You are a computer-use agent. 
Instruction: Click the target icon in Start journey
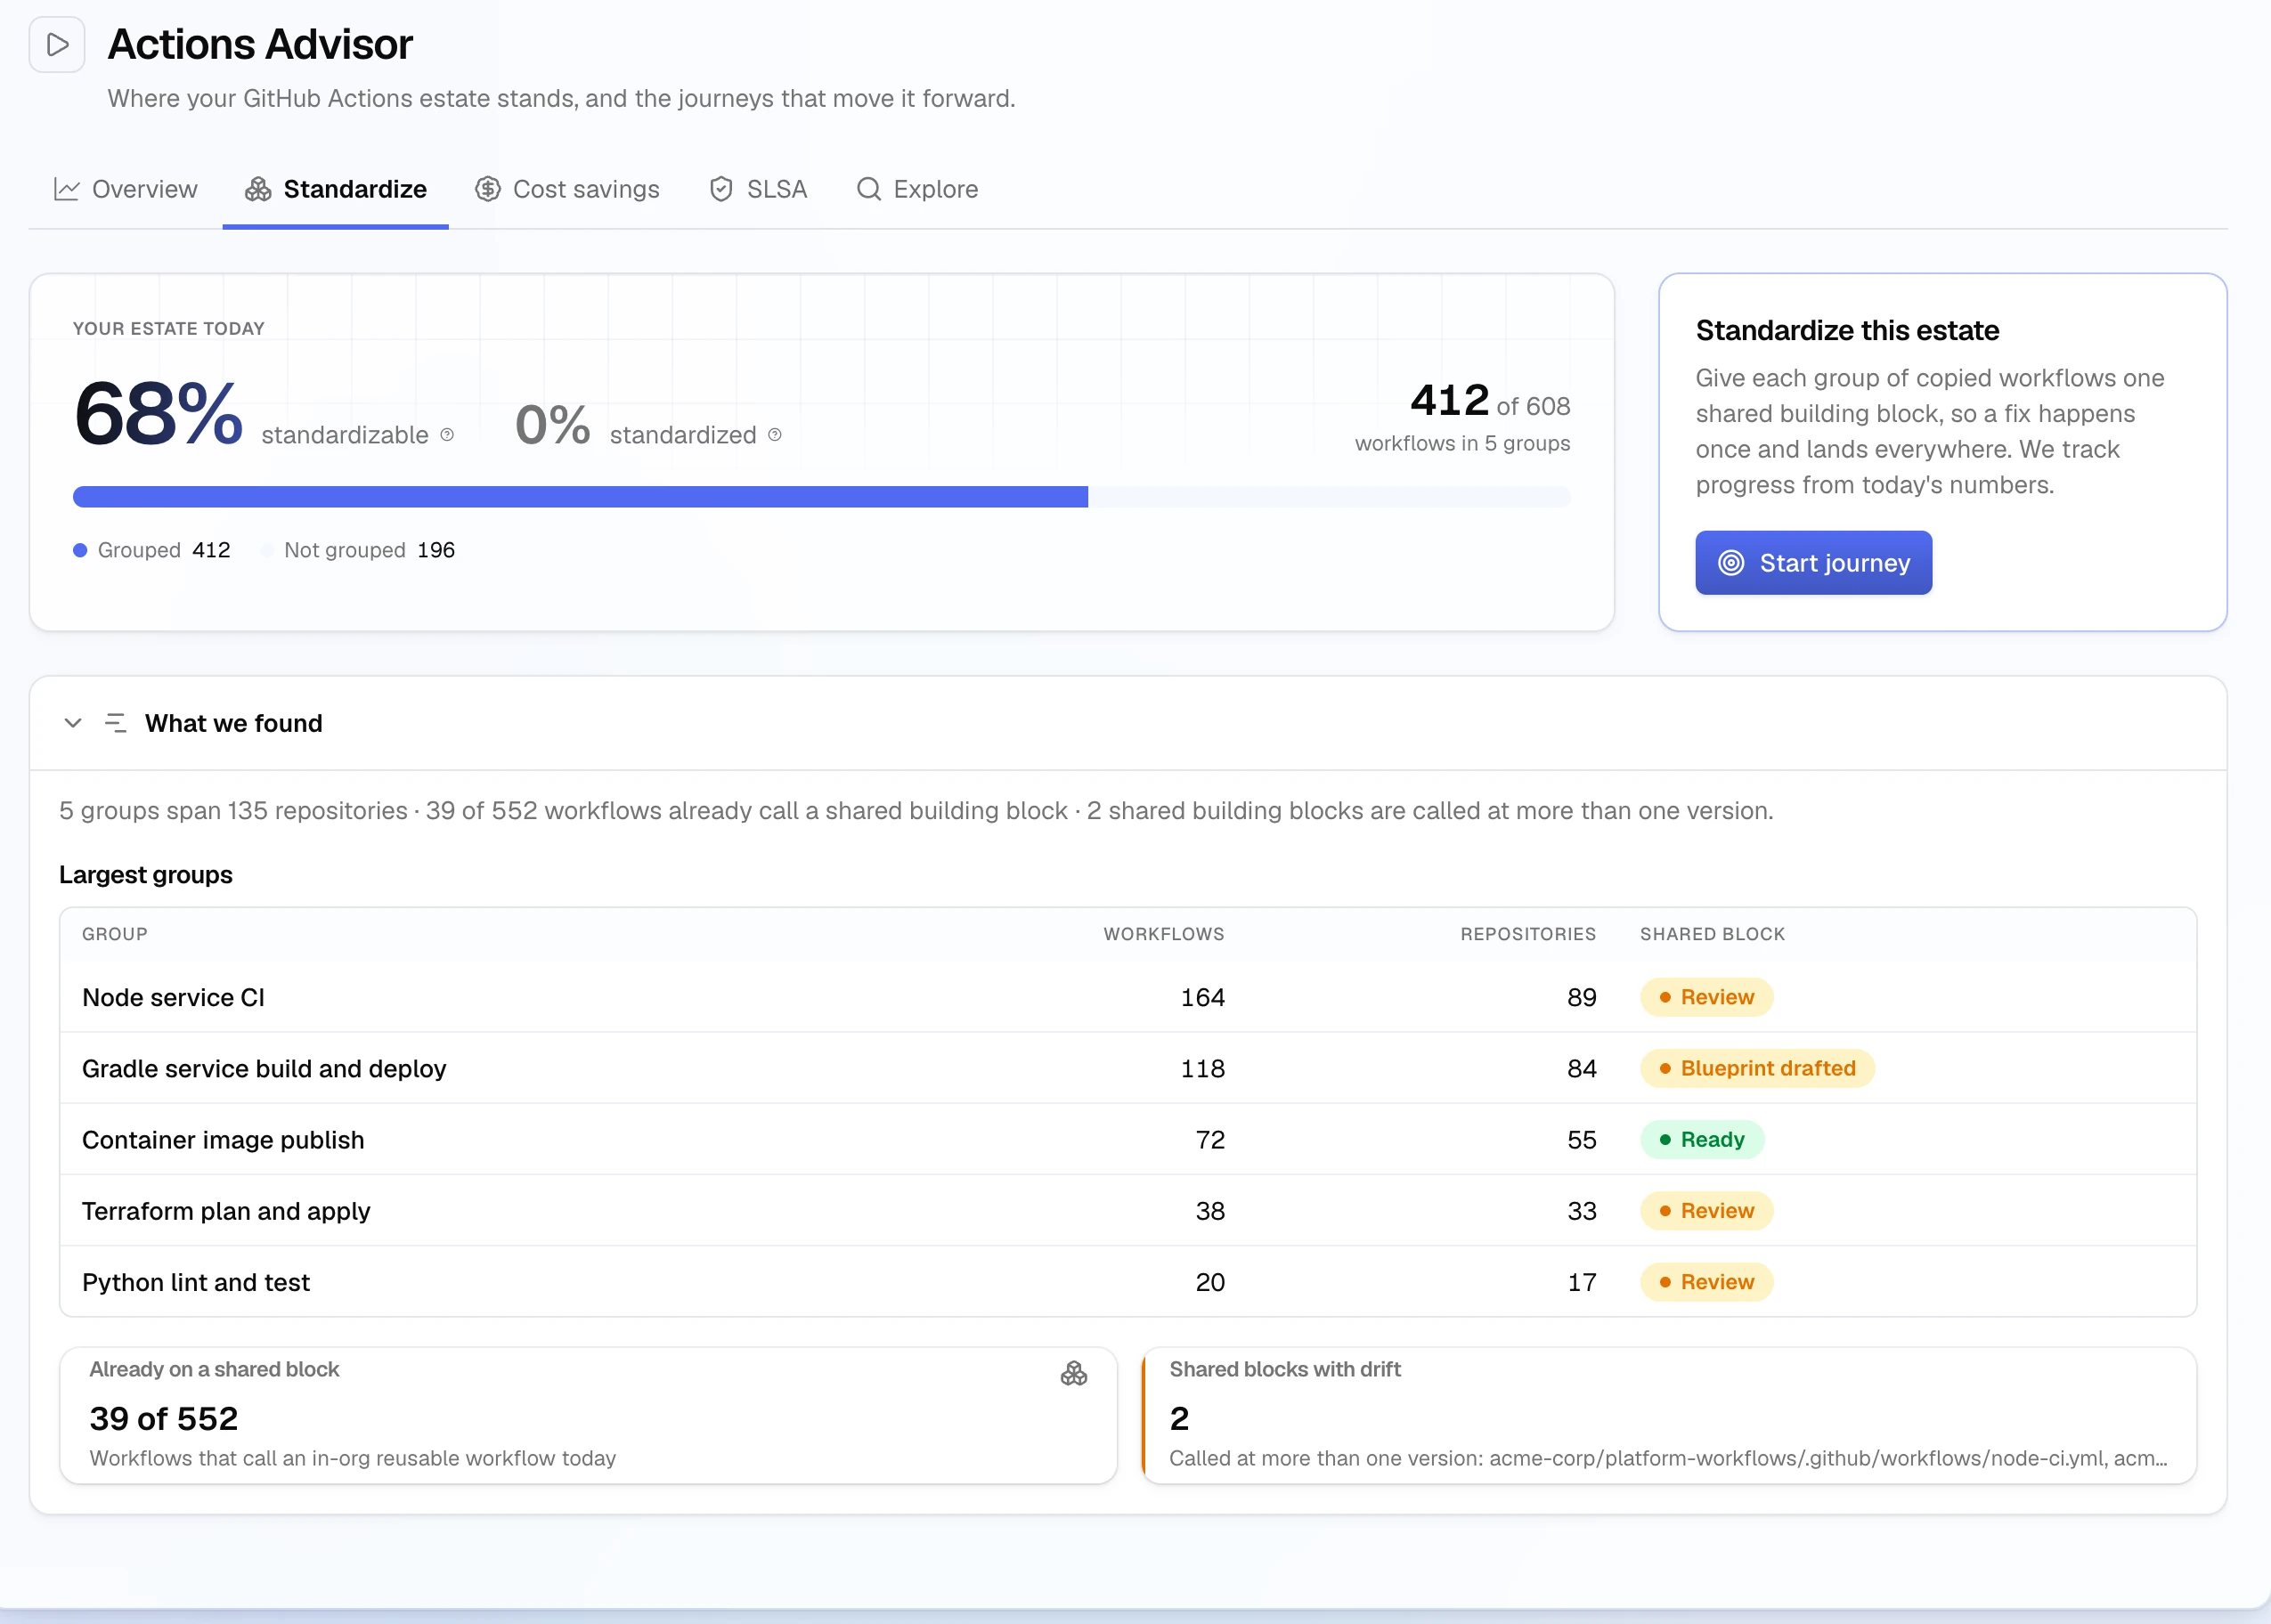[x=1731, y=563]
